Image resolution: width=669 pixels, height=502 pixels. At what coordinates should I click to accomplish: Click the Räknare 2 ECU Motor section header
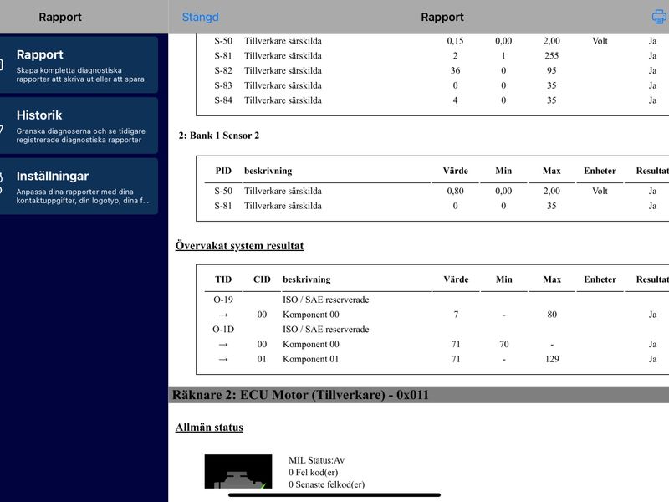point(419,395)
